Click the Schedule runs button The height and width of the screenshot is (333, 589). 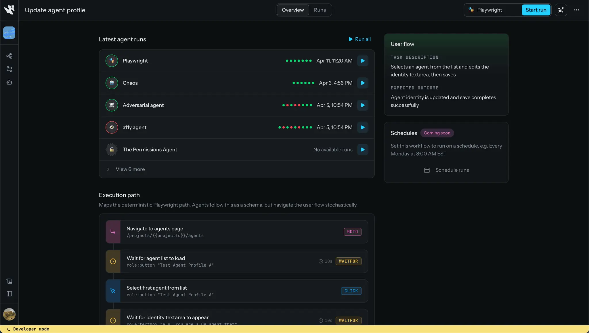tap(446, 170)
